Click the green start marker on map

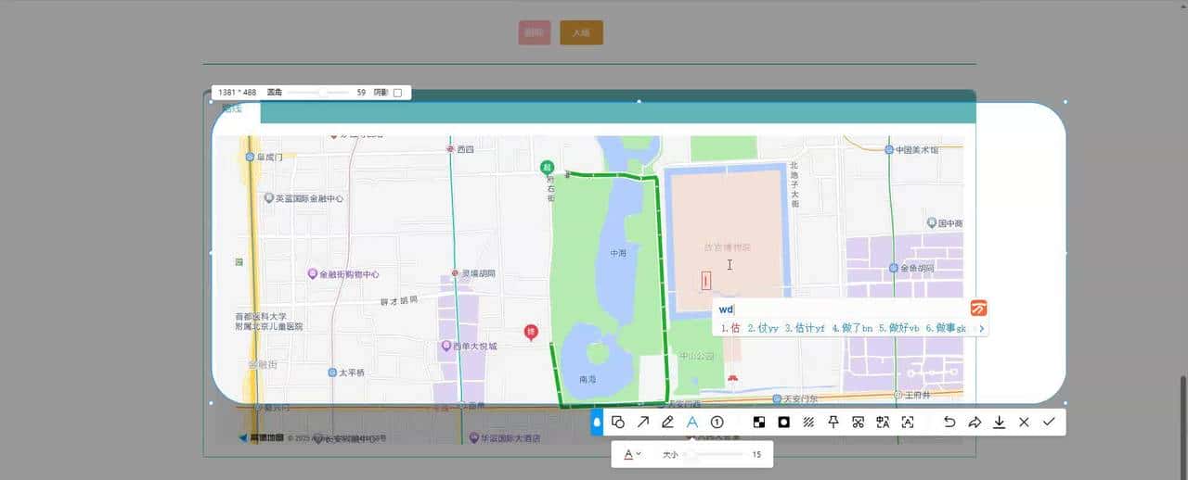[547, 167]
